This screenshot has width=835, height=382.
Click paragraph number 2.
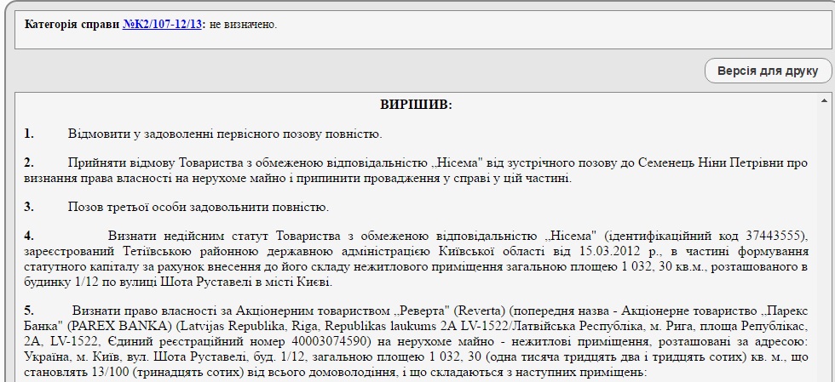tap(29, 162)
